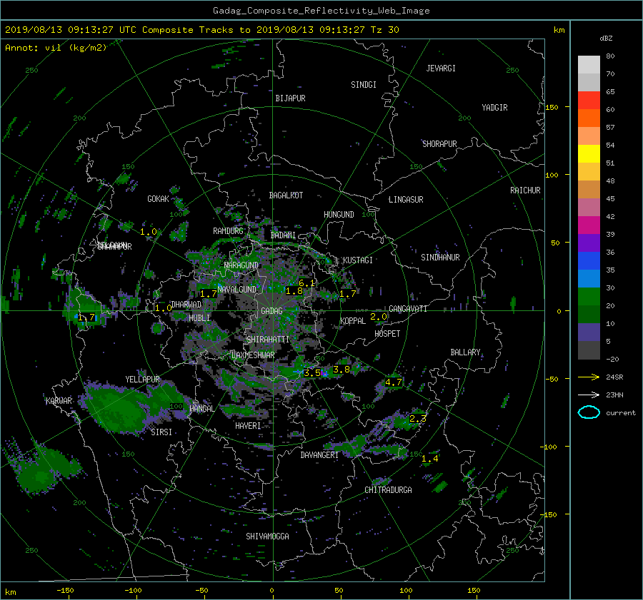Click the Gadag_Composite_Reflectivity_Web_Image title
Viewport: 643px width, 600px height.
(x=321, y=11)
